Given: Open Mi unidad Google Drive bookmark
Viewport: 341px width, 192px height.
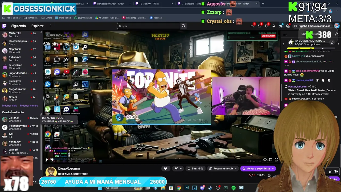Looking at the screenshot, I should 107,18.
